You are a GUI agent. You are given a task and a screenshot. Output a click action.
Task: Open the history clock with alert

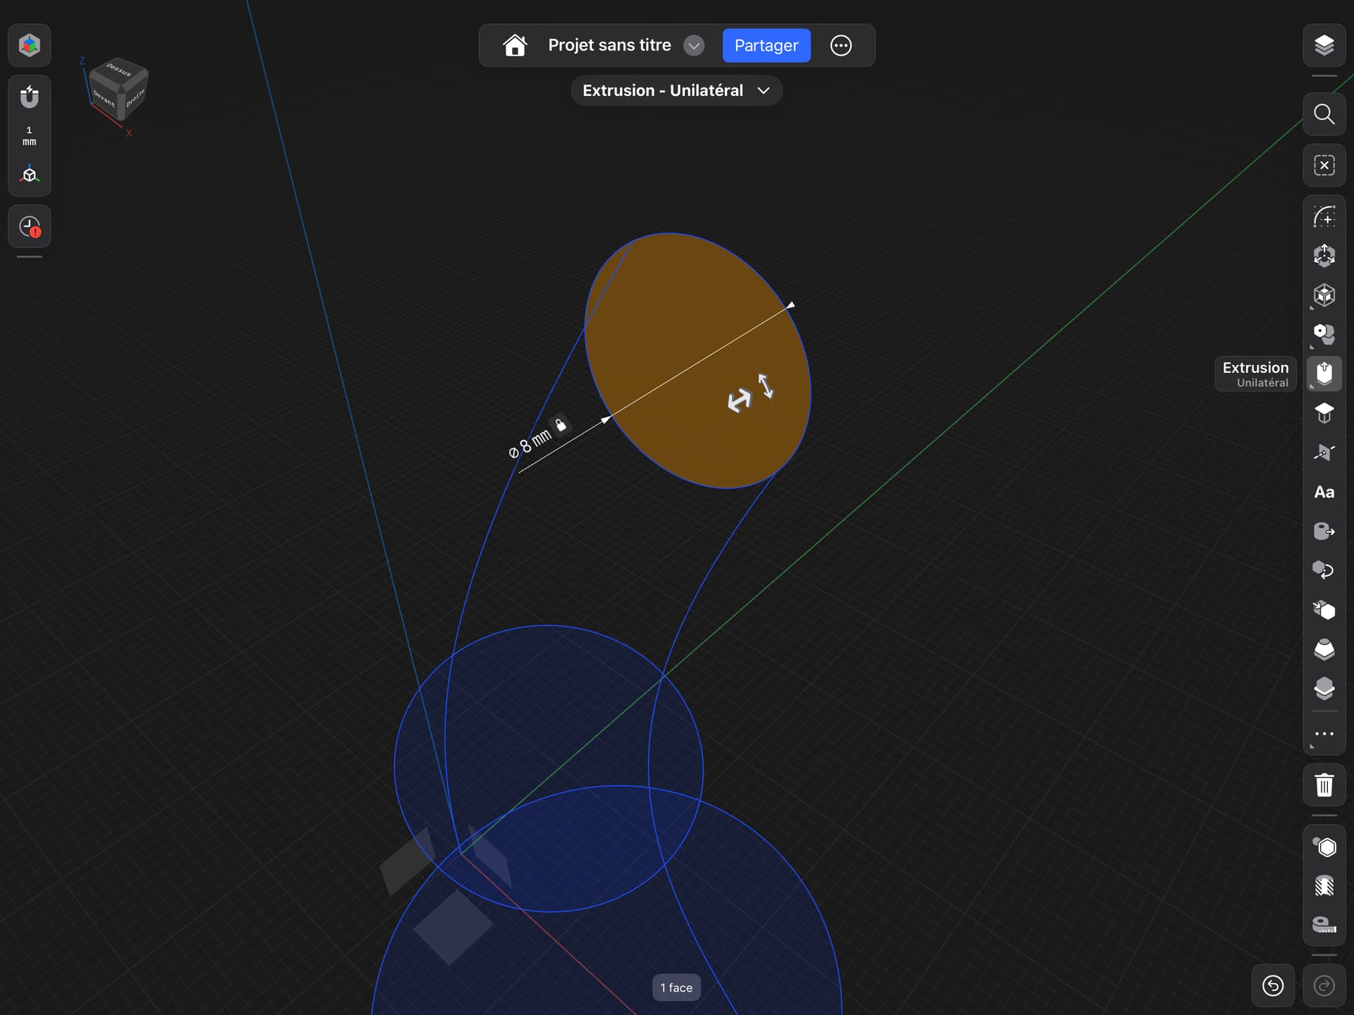(30, 226)
